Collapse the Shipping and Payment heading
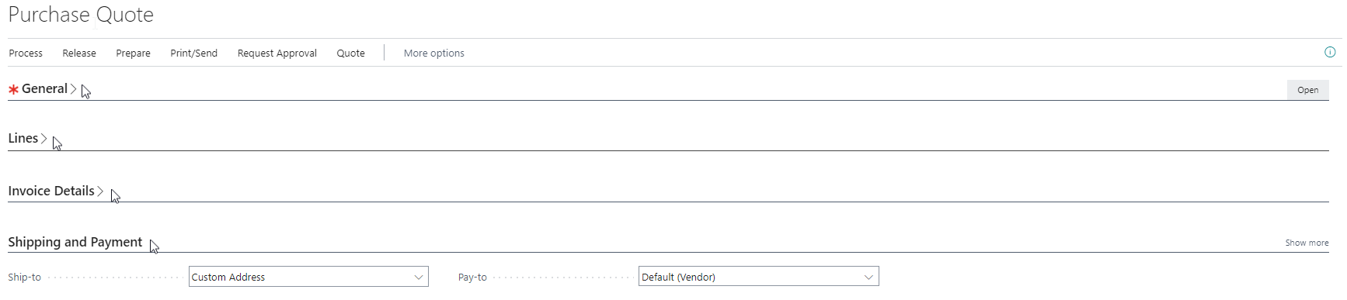Image resolution: width=1347 pixels, height=300 pixels. coord(75,242)
